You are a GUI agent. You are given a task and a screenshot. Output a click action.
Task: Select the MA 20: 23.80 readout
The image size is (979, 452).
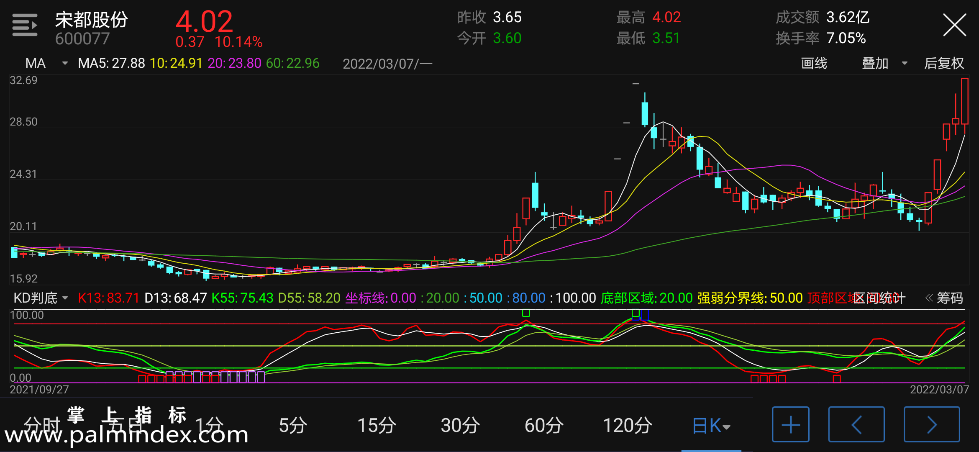[x=234, y=63]
